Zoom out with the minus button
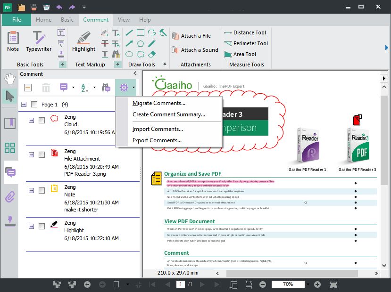The image size is (391, 292). 263,284
